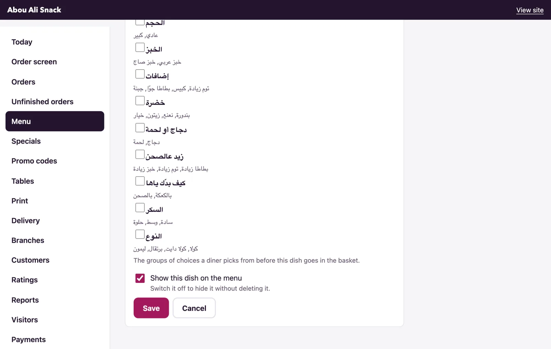The image size is (551, 349).
Task: Save the dish form
Action: (151, 308)
